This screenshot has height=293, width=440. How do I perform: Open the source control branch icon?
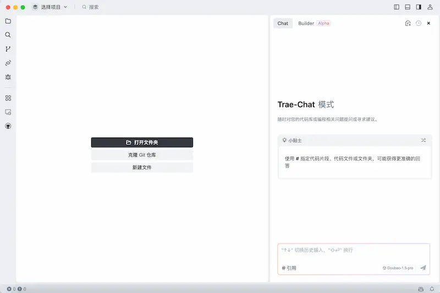point(8,49)
